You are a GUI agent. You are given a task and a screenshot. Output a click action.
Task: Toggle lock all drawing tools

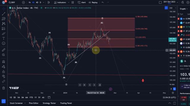4,72
